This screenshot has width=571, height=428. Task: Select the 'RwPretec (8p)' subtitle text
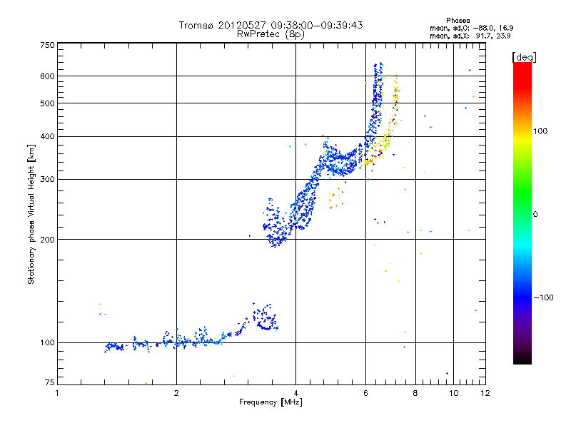point(271,34)
